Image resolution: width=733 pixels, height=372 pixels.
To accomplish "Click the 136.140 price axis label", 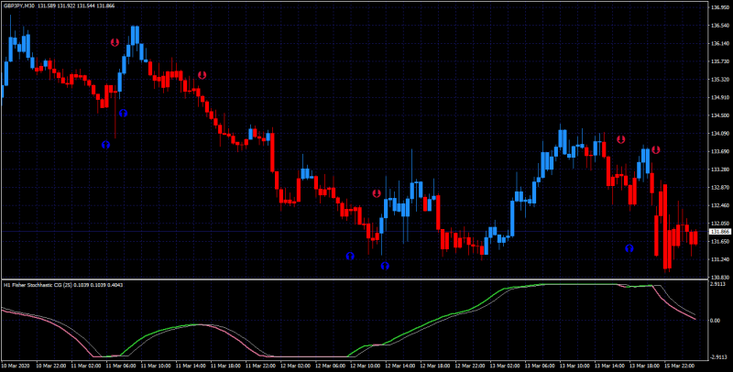I will pos(720,44).
